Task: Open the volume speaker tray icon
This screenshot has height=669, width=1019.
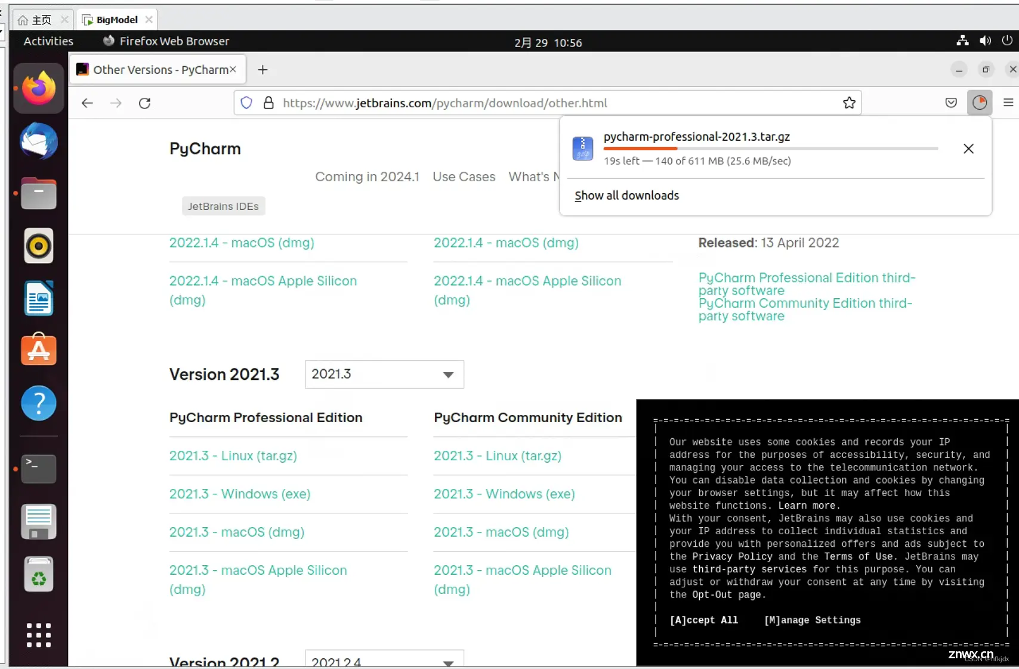Action: tap(985, 41)
